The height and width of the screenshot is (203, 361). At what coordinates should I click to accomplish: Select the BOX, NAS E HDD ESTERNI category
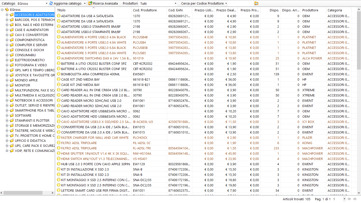click(x=34, y=25)
